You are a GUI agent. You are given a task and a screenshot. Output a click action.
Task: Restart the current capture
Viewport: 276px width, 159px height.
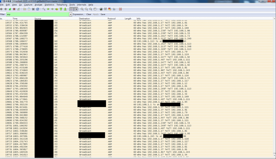19,9
